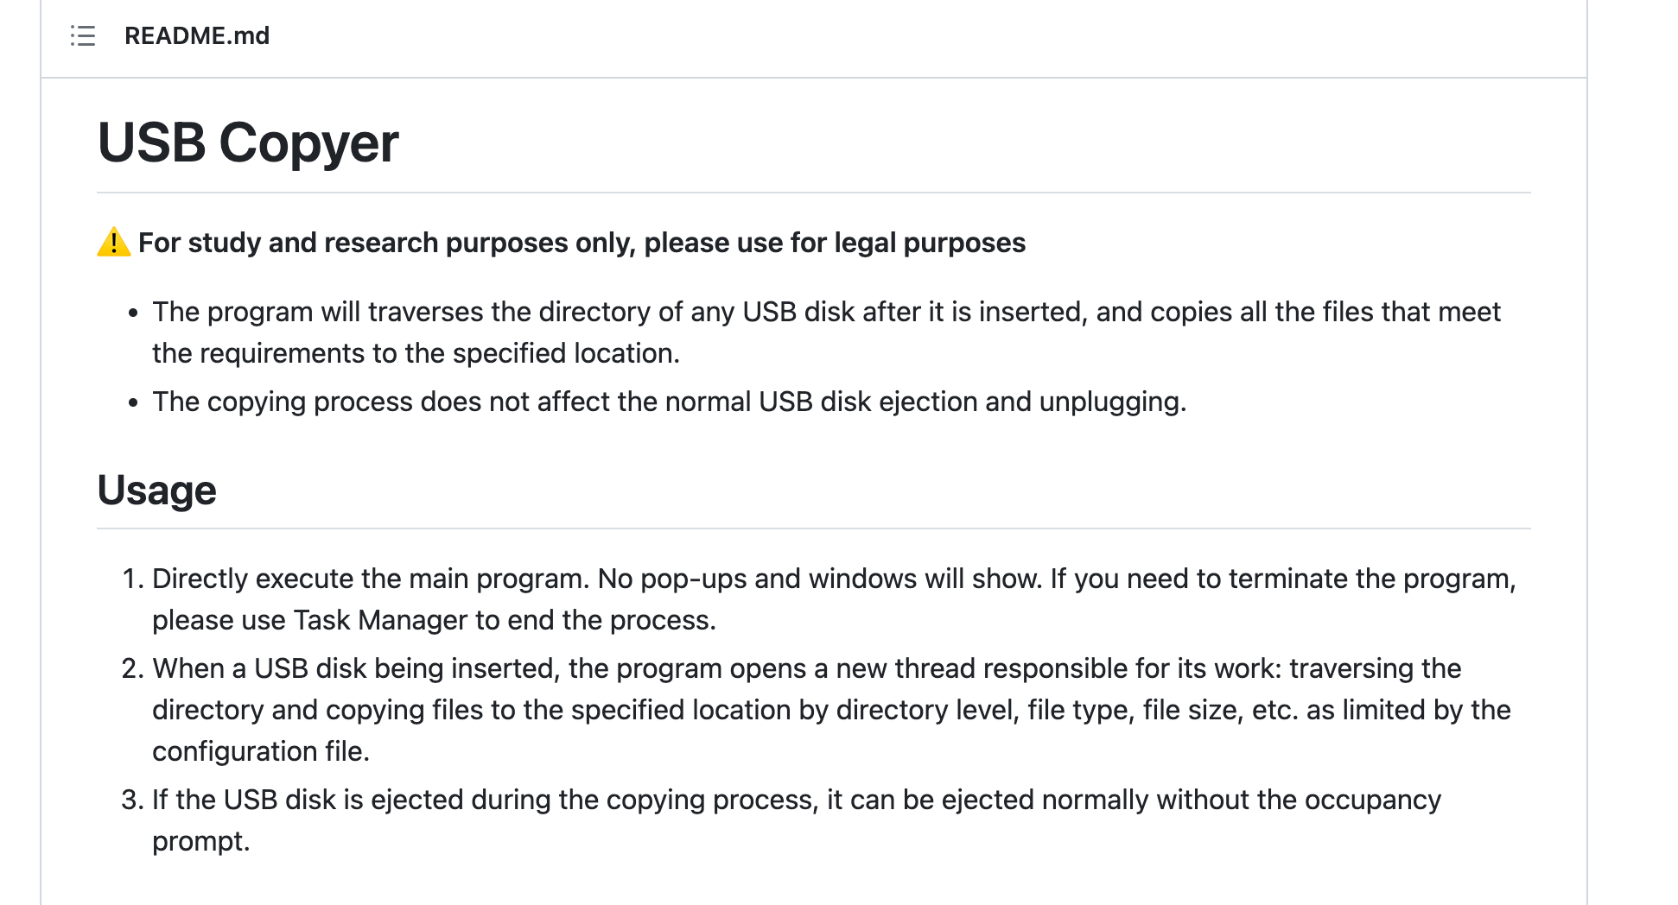Click step three "If the USB disk is ejected"
1678x905 pixels.
(x=796, y=800)
